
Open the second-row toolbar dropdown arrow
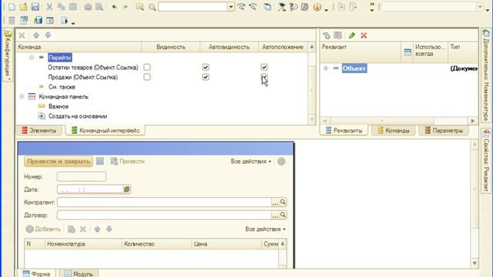pyautogui.click(x=73, y=23)
